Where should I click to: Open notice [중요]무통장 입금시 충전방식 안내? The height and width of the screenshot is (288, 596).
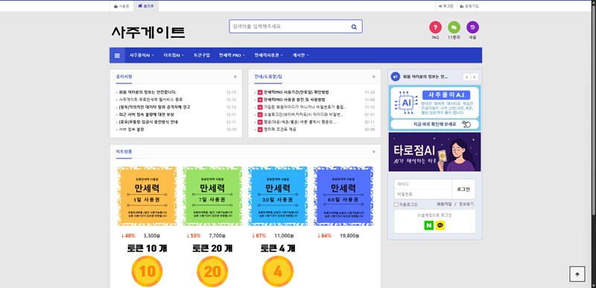[148, 122]
